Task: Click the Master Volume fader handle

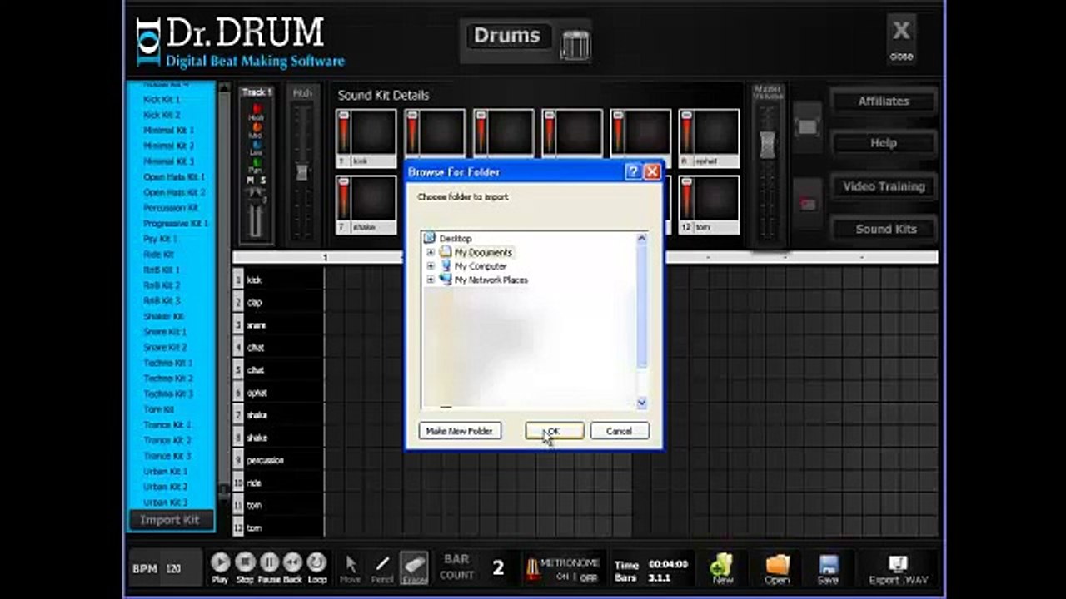Action: [x=768, y=144]
